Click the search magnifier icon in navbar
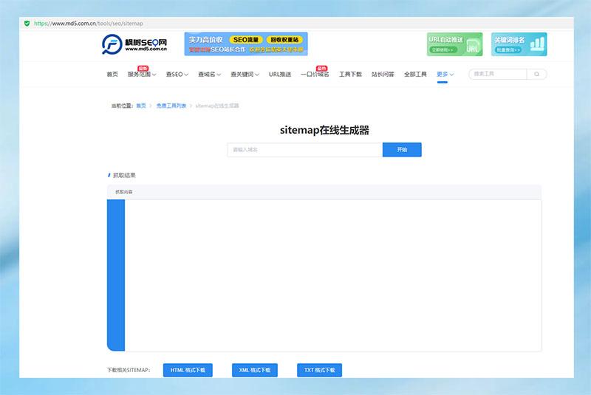 point(537,74)
